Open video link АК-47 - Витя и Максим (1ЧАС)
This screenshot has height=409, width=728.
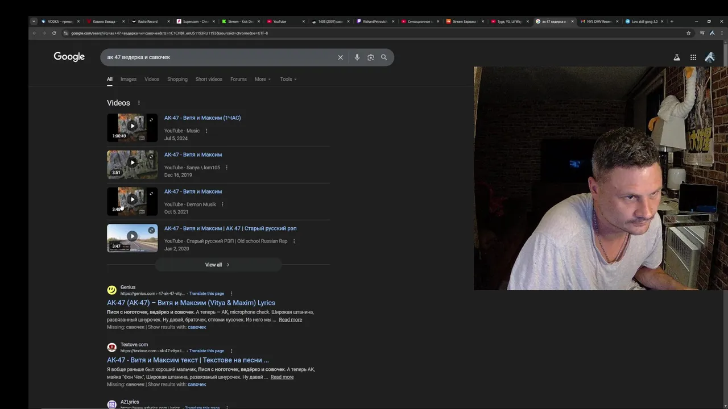pos(202,118)
